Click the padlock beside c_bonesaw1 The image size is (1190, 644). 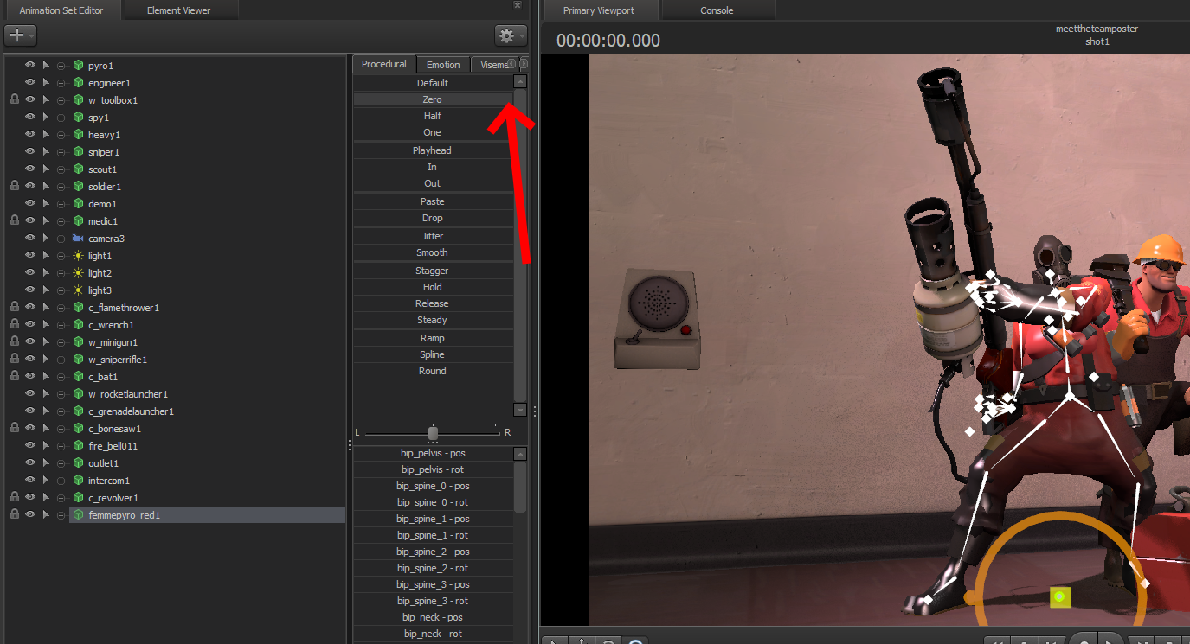point(15,429)
